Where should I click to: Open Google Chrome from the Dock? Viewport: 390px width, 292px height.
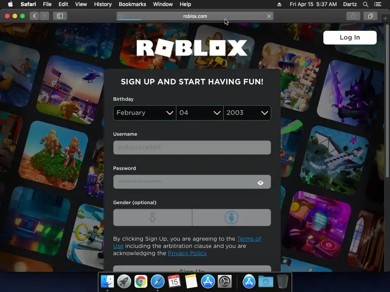(x=141, y=281)
